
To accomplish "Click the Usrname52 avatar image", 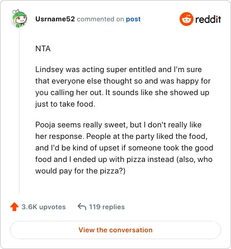I will 20,18.
